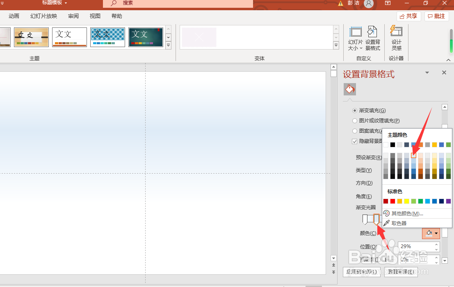The image size is (454, 287).
Task: Increase the 位置 position stepper
Action: [x=436, y=244]
